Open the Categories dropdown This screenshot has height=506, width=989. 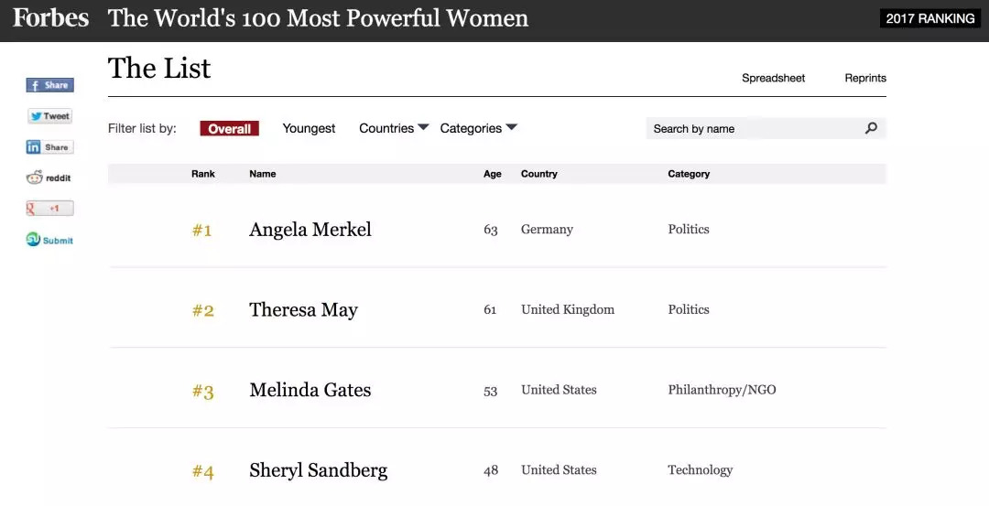tap(478, 128)
